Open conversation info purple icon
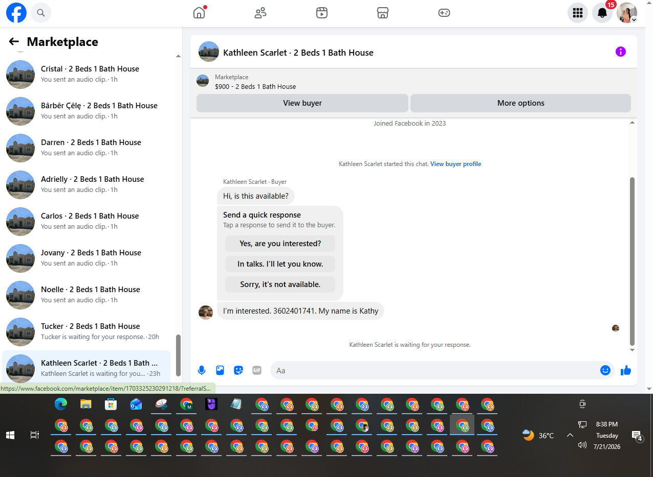The width and height of the screenshot is (653, 477). [x=621, y=52]
